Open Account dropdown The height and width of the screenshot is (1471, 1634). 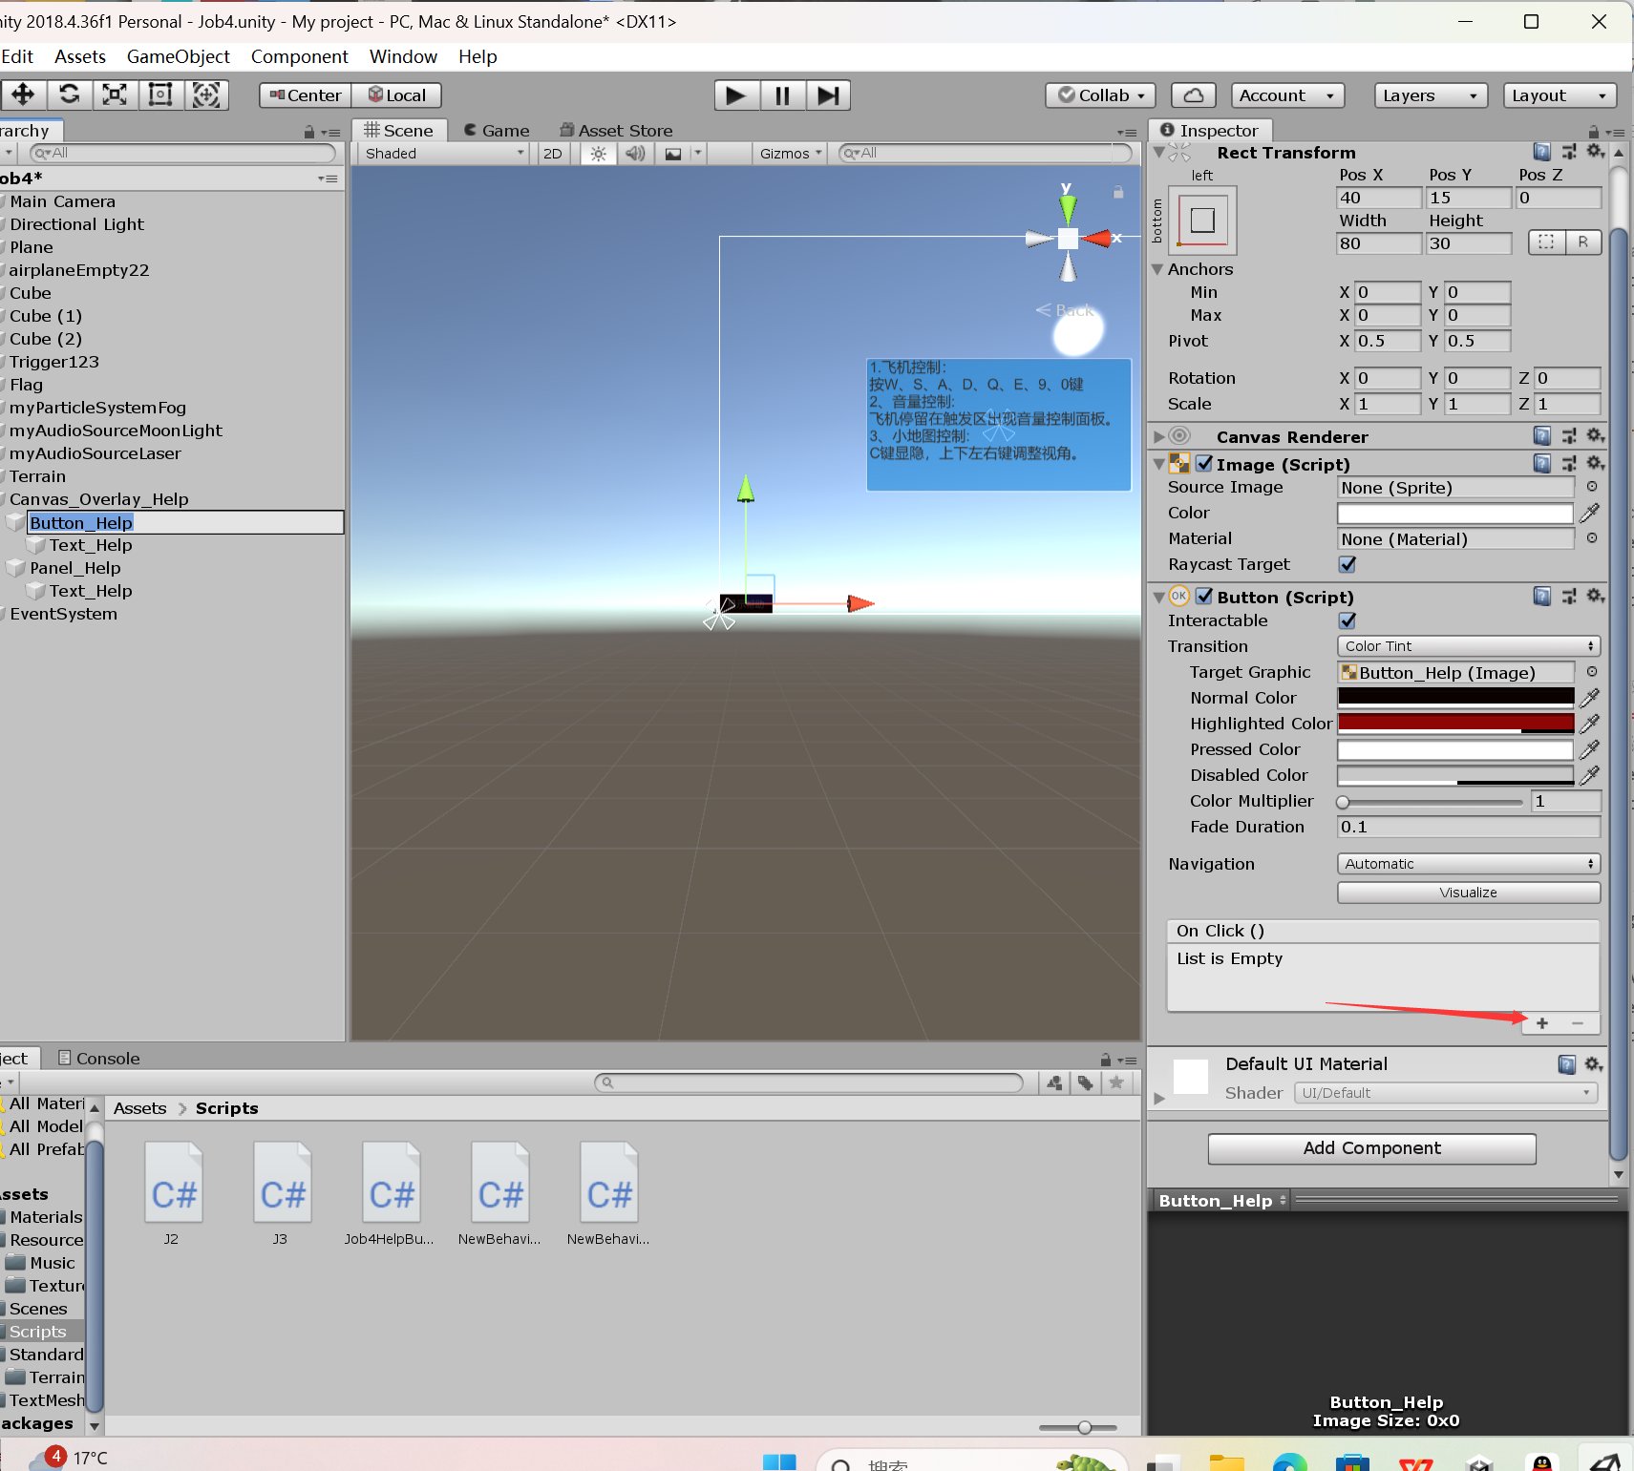[x=1287, y=95]
